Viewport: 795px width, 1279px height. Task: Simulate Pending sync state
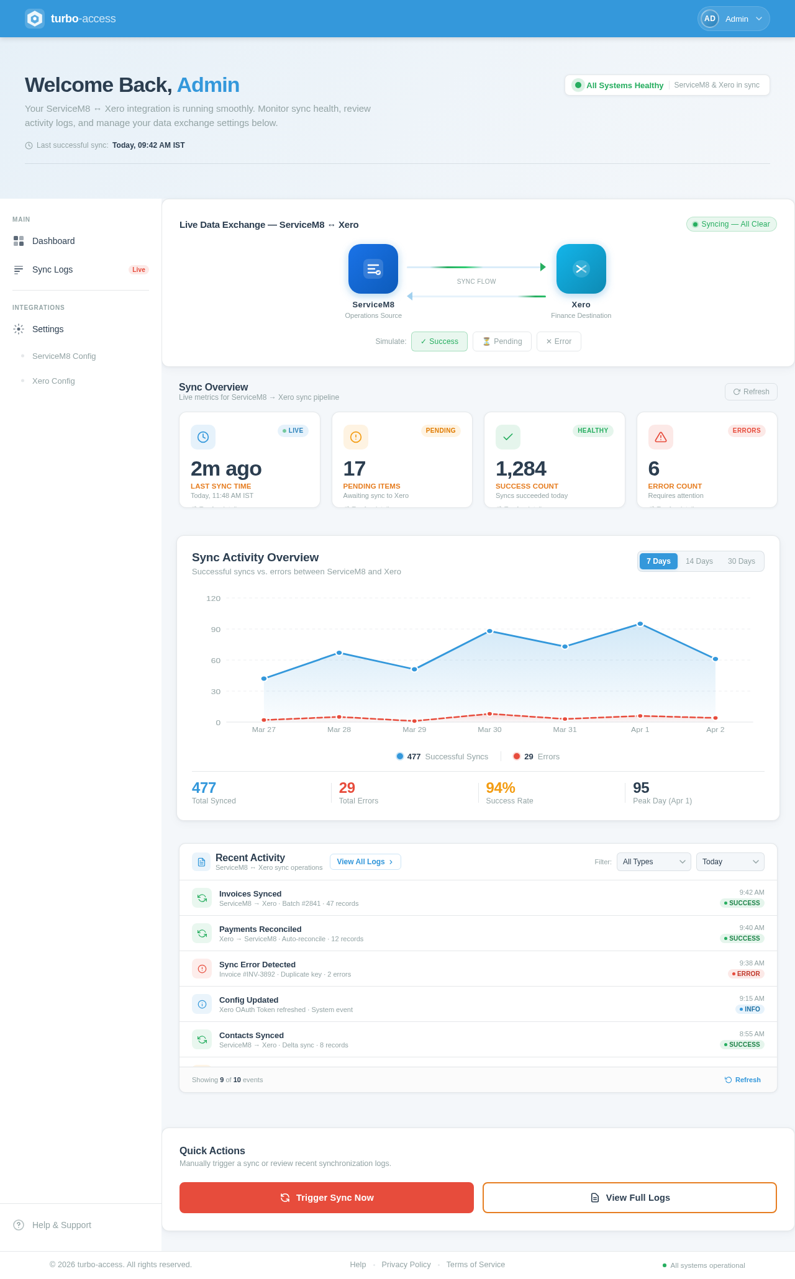click(502, 341)
